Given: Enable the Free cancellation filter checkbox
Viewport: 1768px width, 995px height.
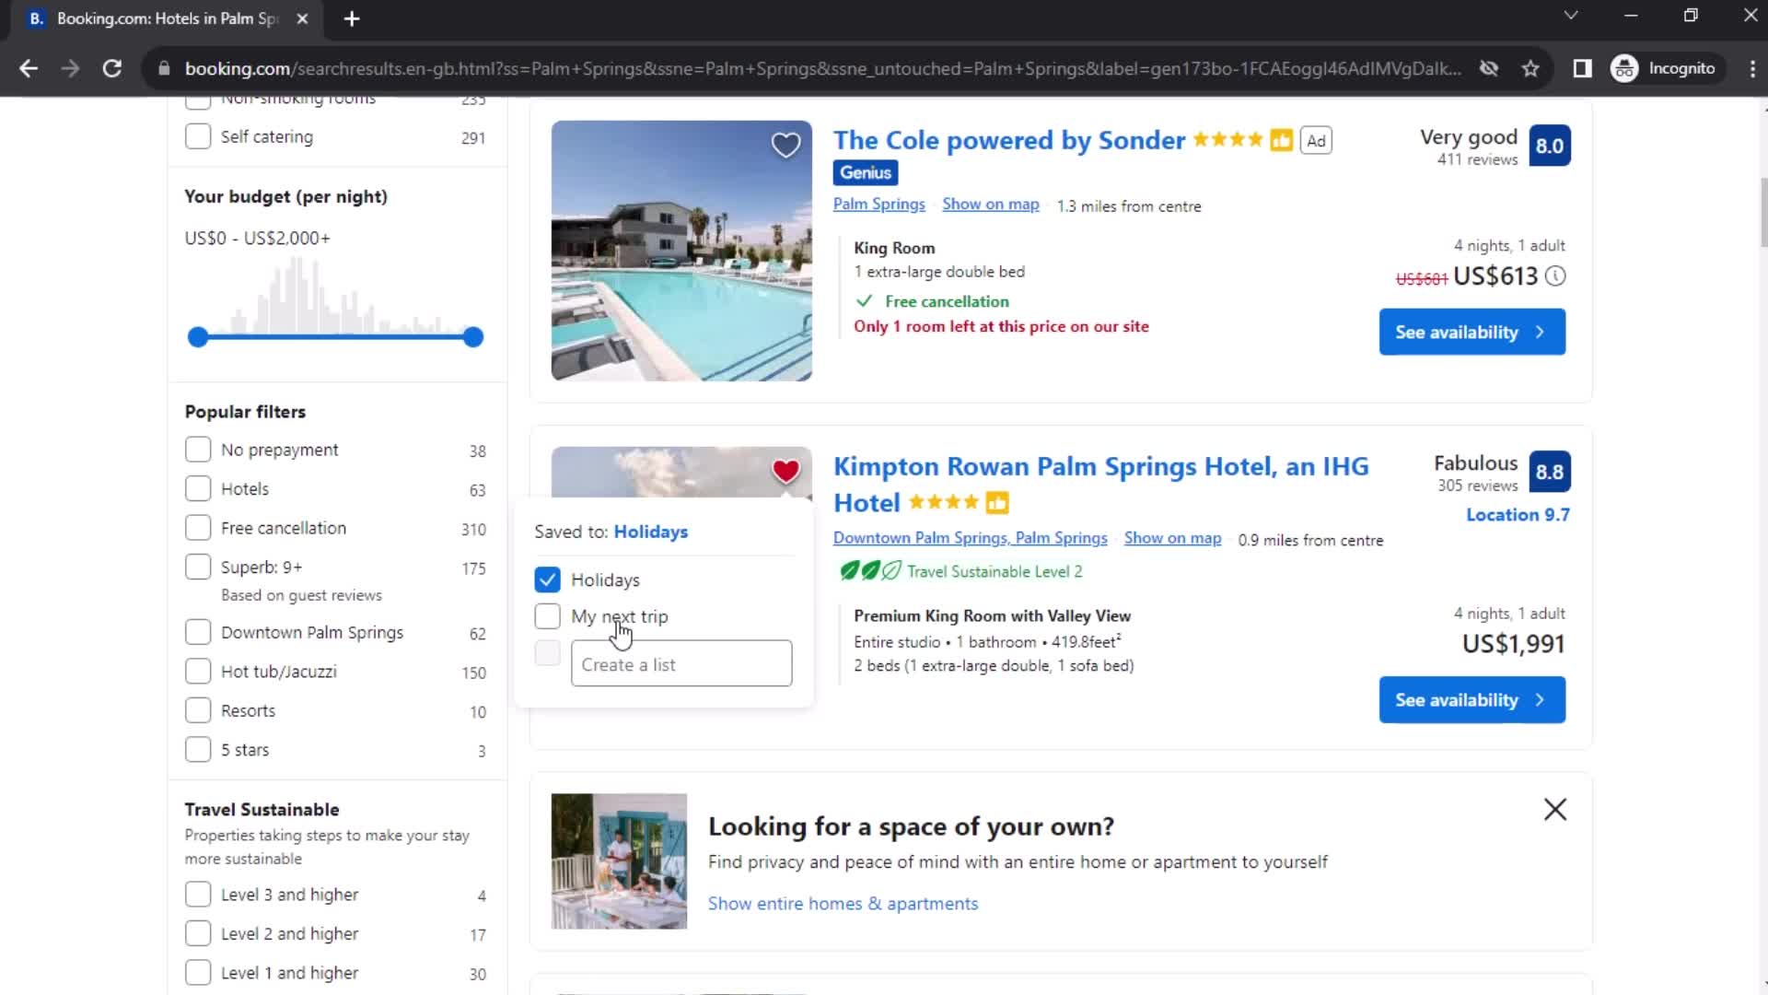Looking at the screenshot, I should coord(198,527).
